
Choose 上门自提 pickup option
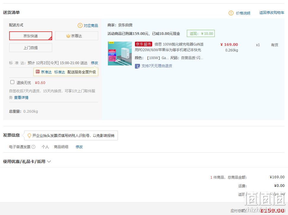point(31,48)
